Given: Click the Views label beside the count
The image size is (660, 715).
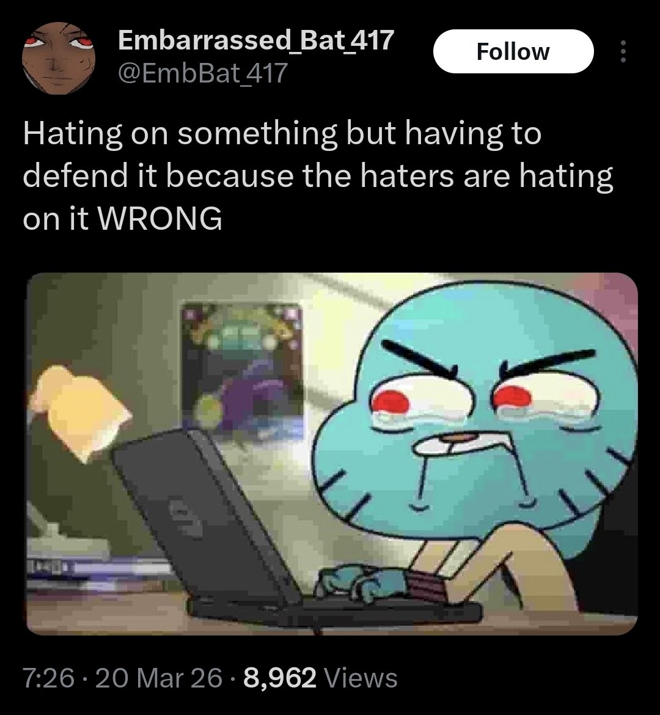Looking at the screenshot, I should (361, 678).
